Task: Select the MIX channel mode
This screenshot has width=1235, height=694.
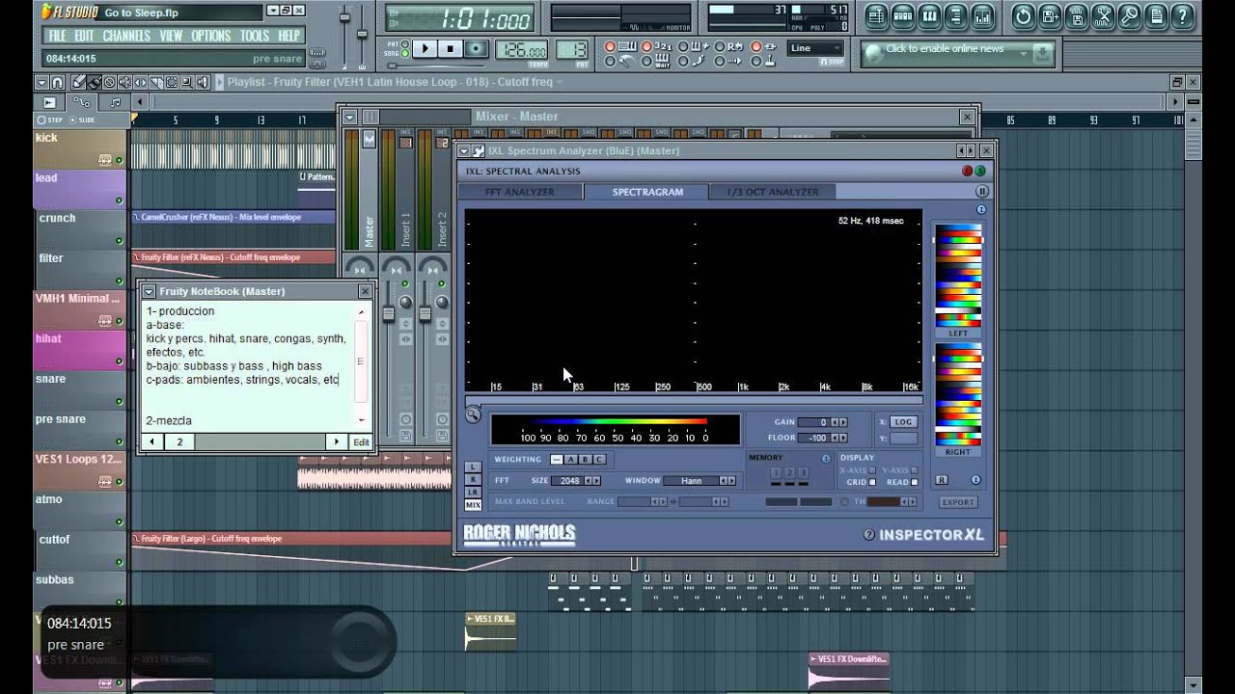Action: [x=473, y=505]
